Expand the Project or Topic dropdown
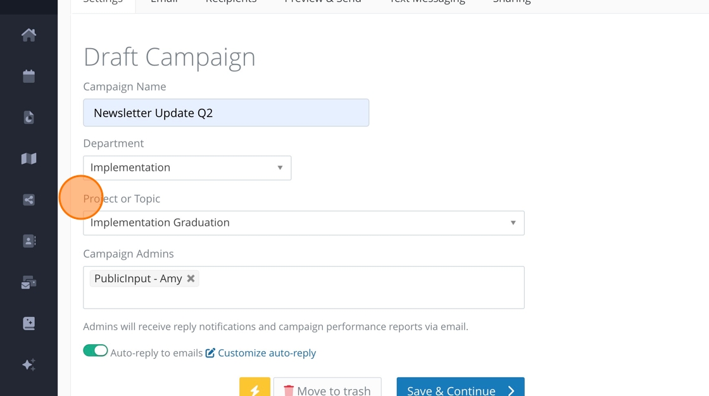Image resolution: width=709 pixels, height=396 pixels. point(303,223)
